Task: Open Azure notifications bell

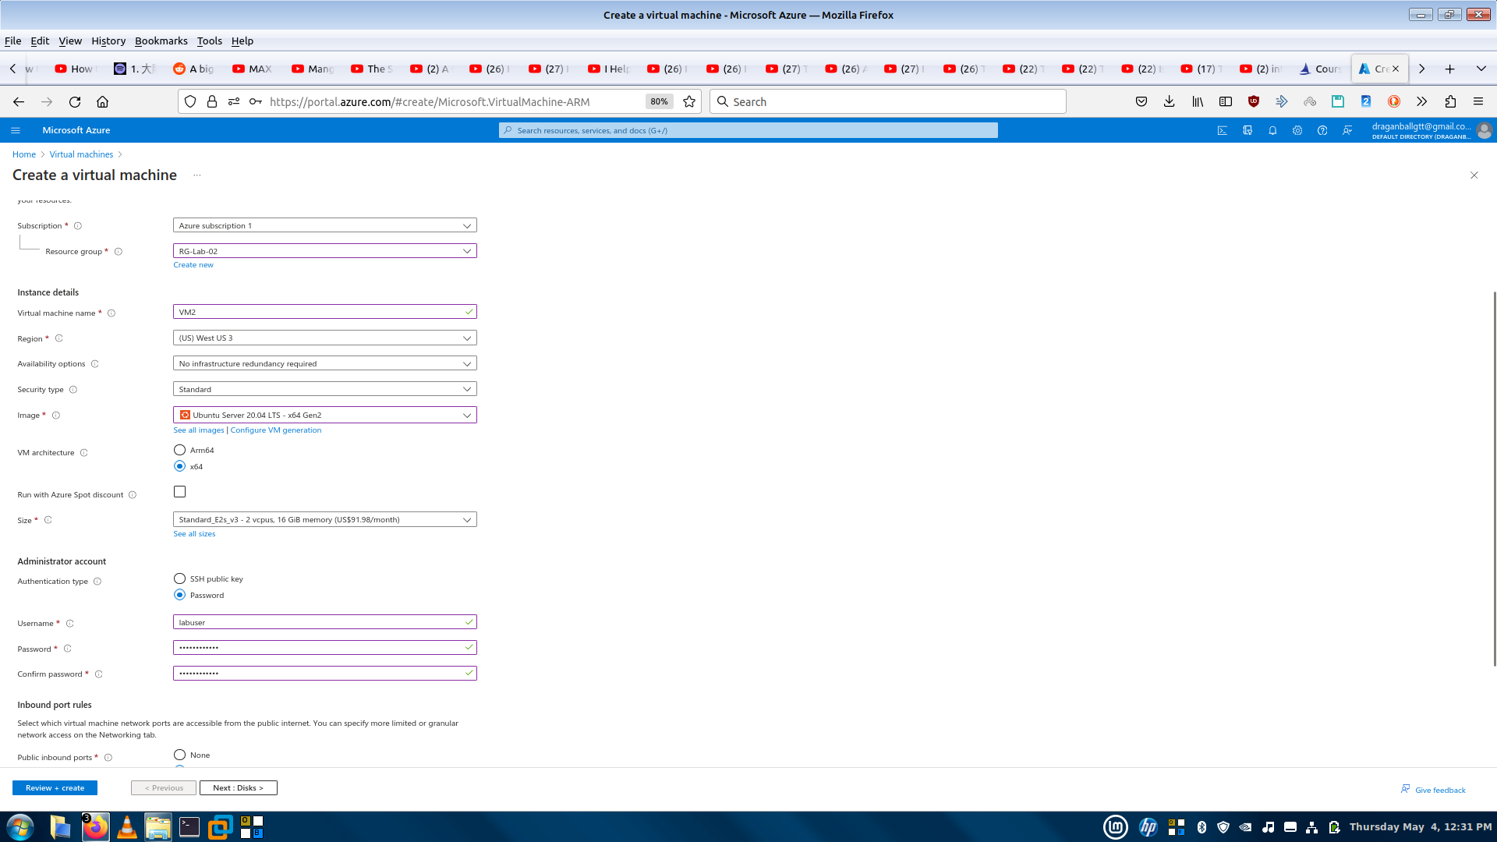Action: pos(1272,130)
